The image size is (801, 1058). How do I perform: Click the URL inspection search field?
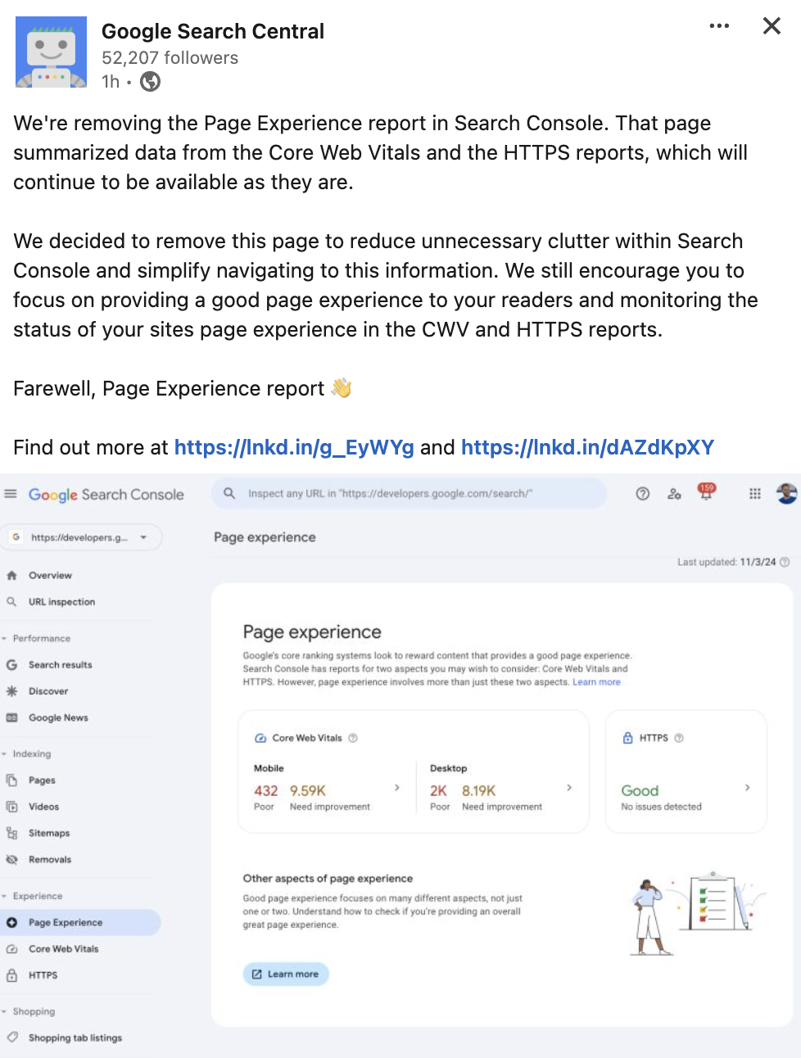tap(408, 494)
